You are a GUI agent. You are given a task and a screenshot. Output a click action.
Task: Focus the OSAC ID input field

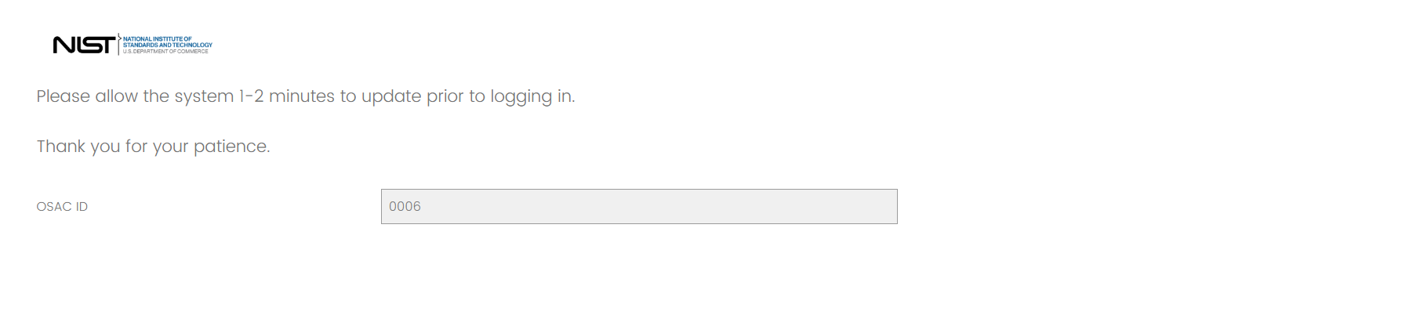pyautogui.click(x=638, y=206)
